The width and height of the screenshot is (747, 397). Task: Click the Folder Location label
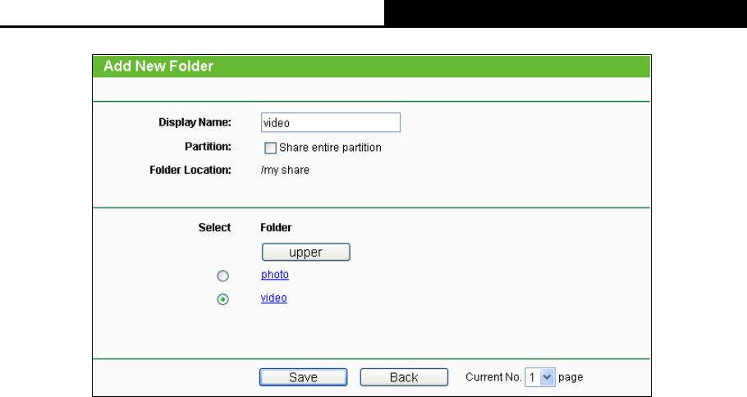point(190,170)
